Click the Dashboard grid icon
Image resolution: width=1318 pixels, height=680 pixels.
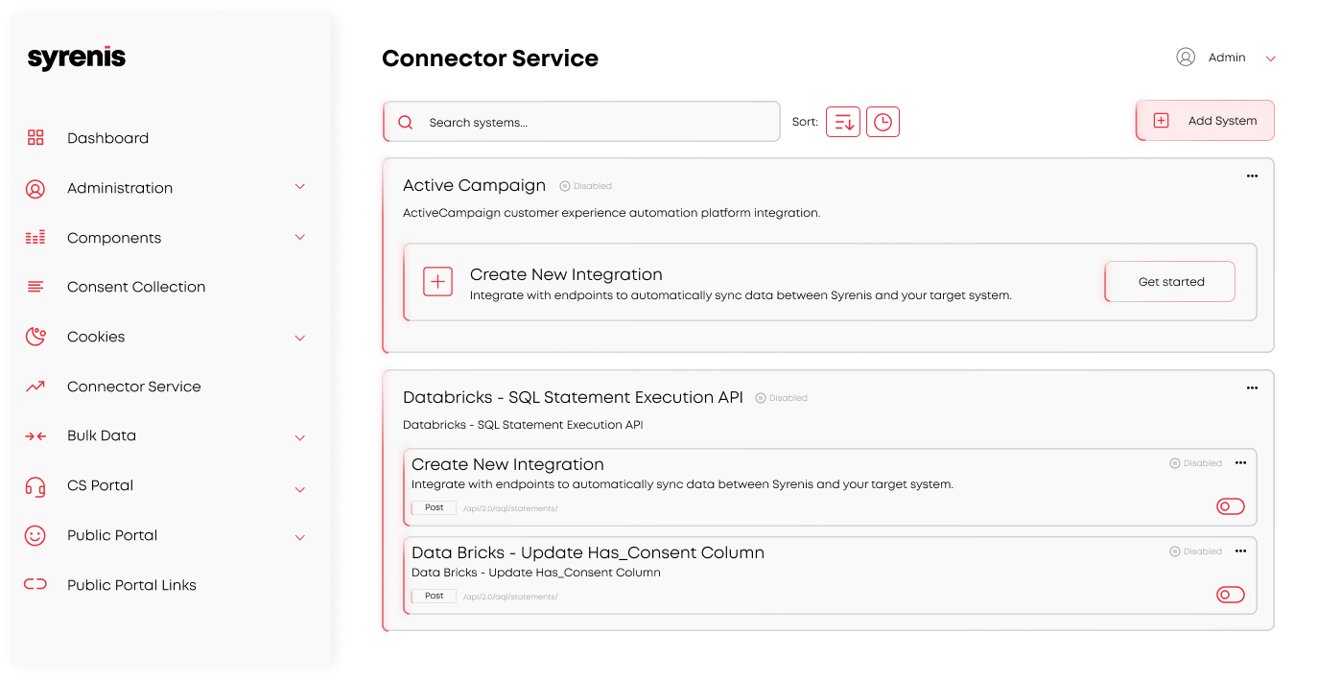(35, 138)
